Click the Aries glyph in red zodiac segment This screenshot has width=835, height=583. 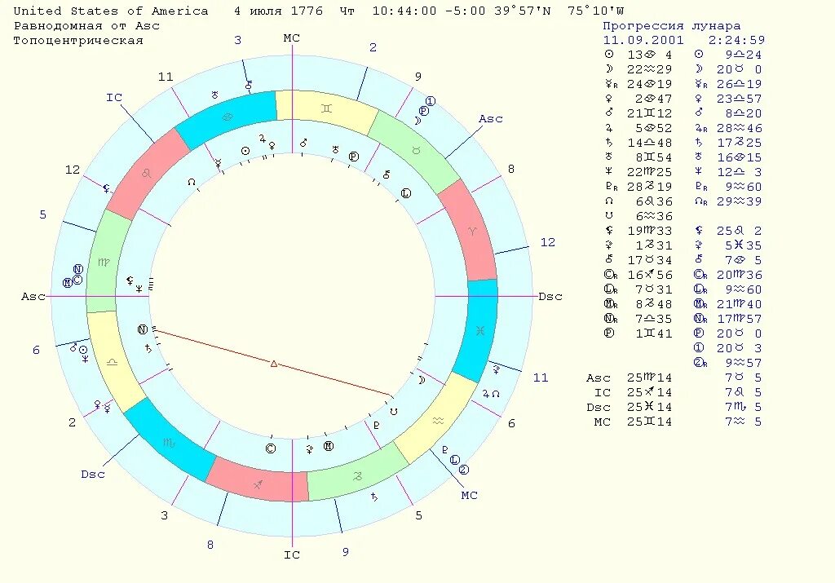point(472,231)
